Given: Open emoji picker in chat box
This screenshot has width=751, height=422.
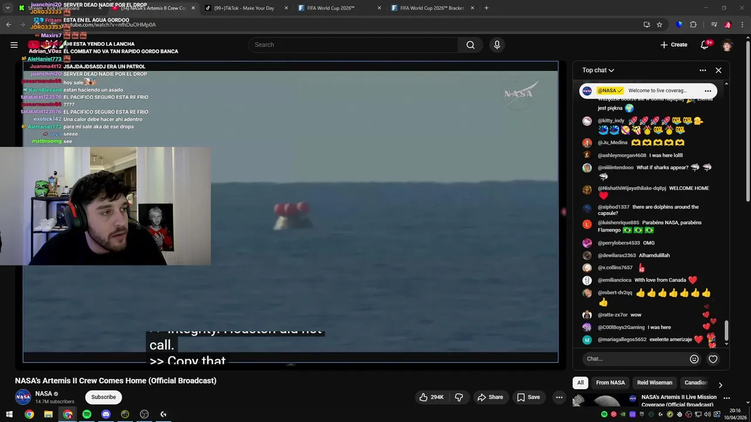Looking at the screenshot, I should [694, 359].
